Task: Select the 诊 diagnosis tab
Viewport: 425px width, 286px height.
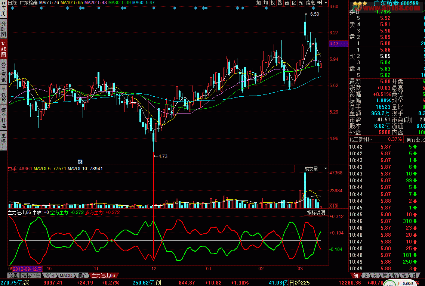Action: (x=365, y=276)
